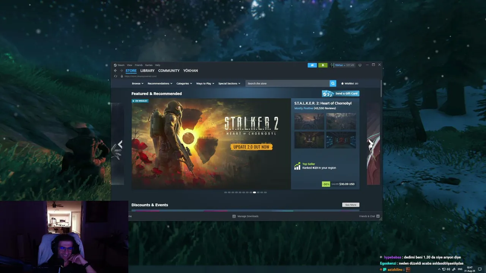
Task: Open the blue announcements megaphone button
Action: (x=312, y=65)
